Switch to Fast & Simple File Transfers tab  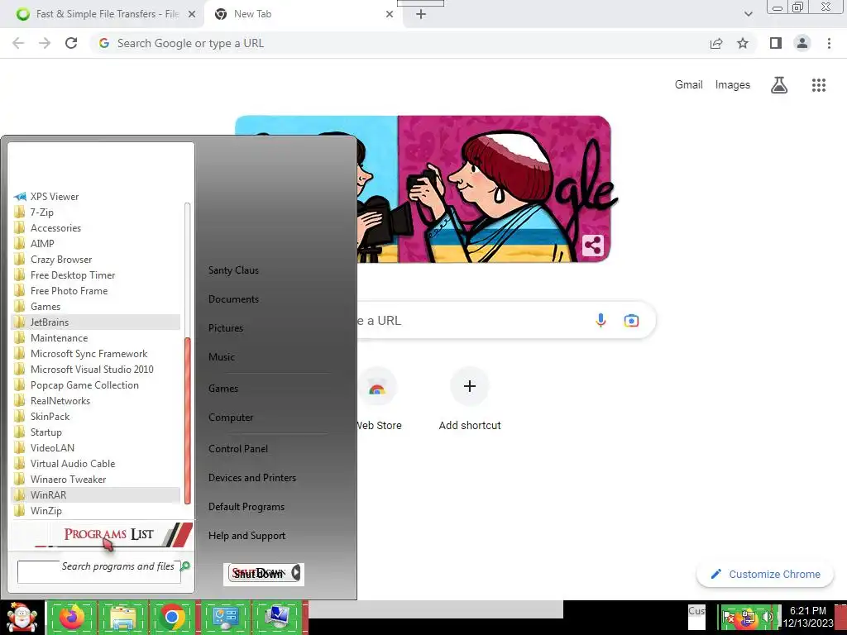coord(103,14)
